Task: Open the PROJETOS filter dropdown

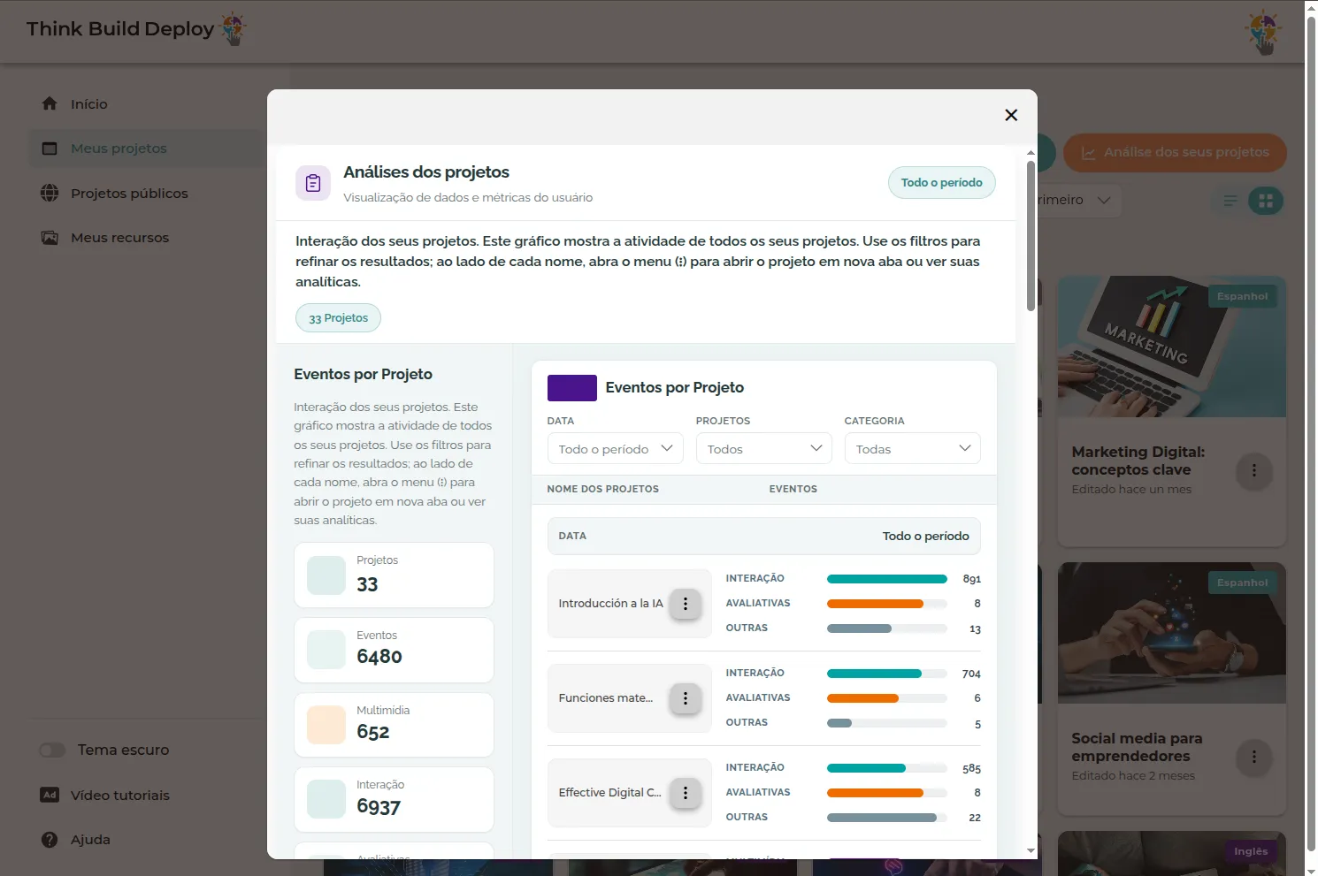Action: (x=764, y=448)
